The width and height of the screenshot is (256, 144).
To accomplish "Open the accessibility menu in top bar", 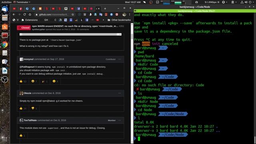I will [224, 2].
